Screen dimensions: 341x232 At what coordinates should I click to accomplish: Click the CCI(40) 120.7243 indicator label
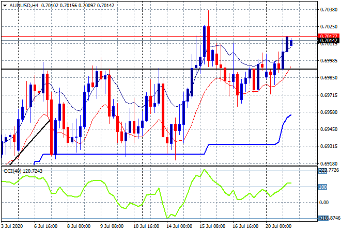tap(23, 171)
